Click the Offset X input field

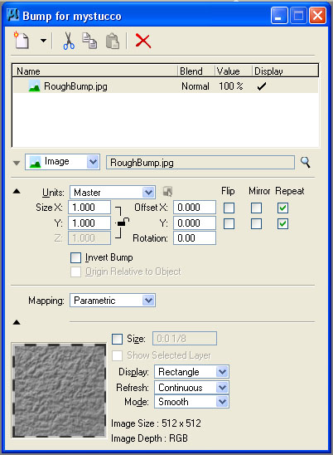pos(195,208)
